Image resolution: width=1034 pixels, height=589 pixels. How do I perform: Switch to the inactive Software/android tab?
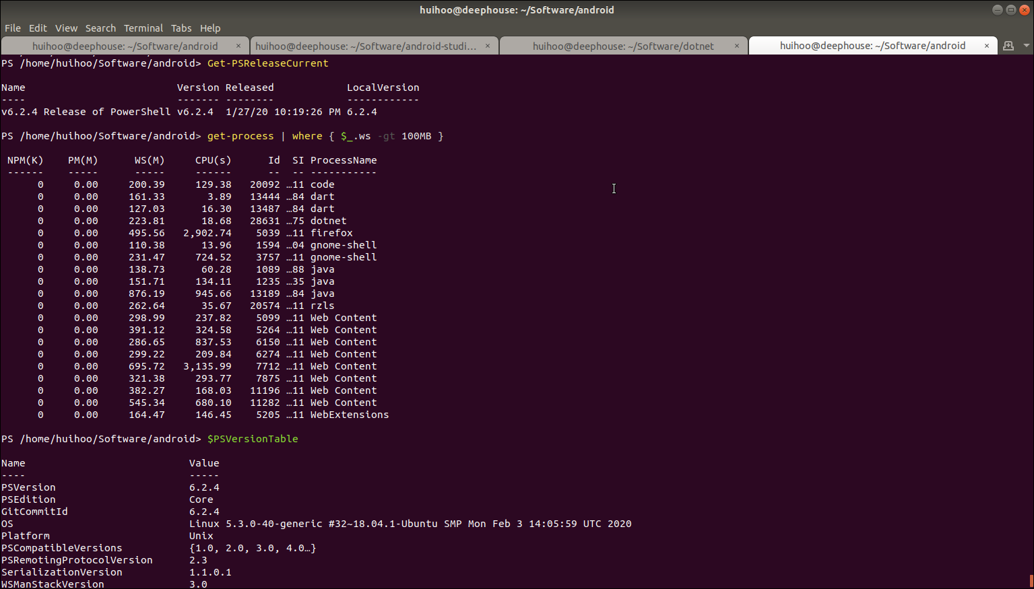125,46
